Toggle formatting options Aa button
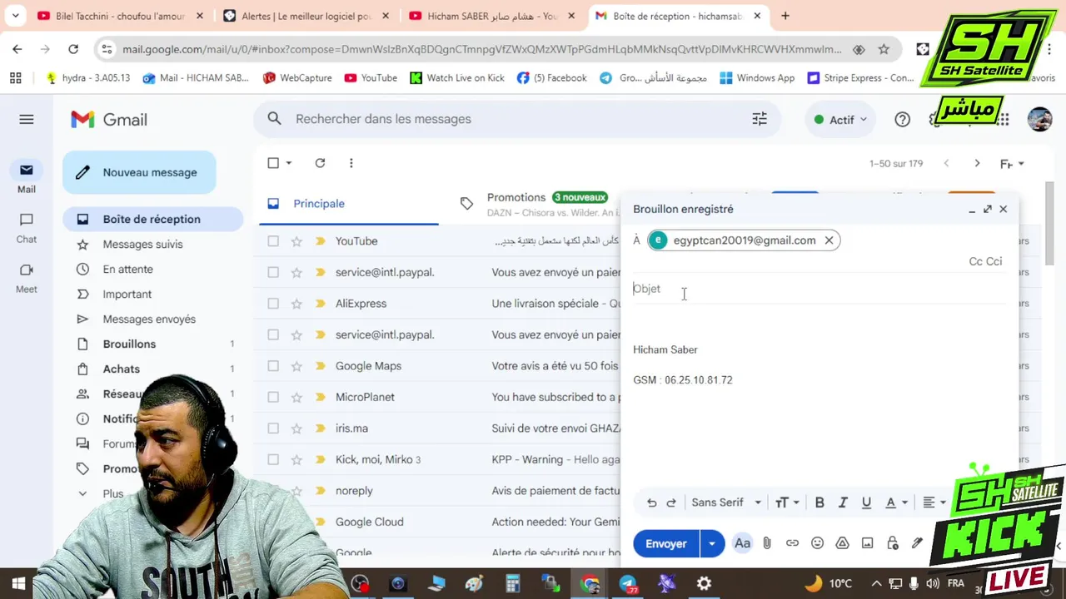Screen dimensions: 1066x599 coord(742,543)
